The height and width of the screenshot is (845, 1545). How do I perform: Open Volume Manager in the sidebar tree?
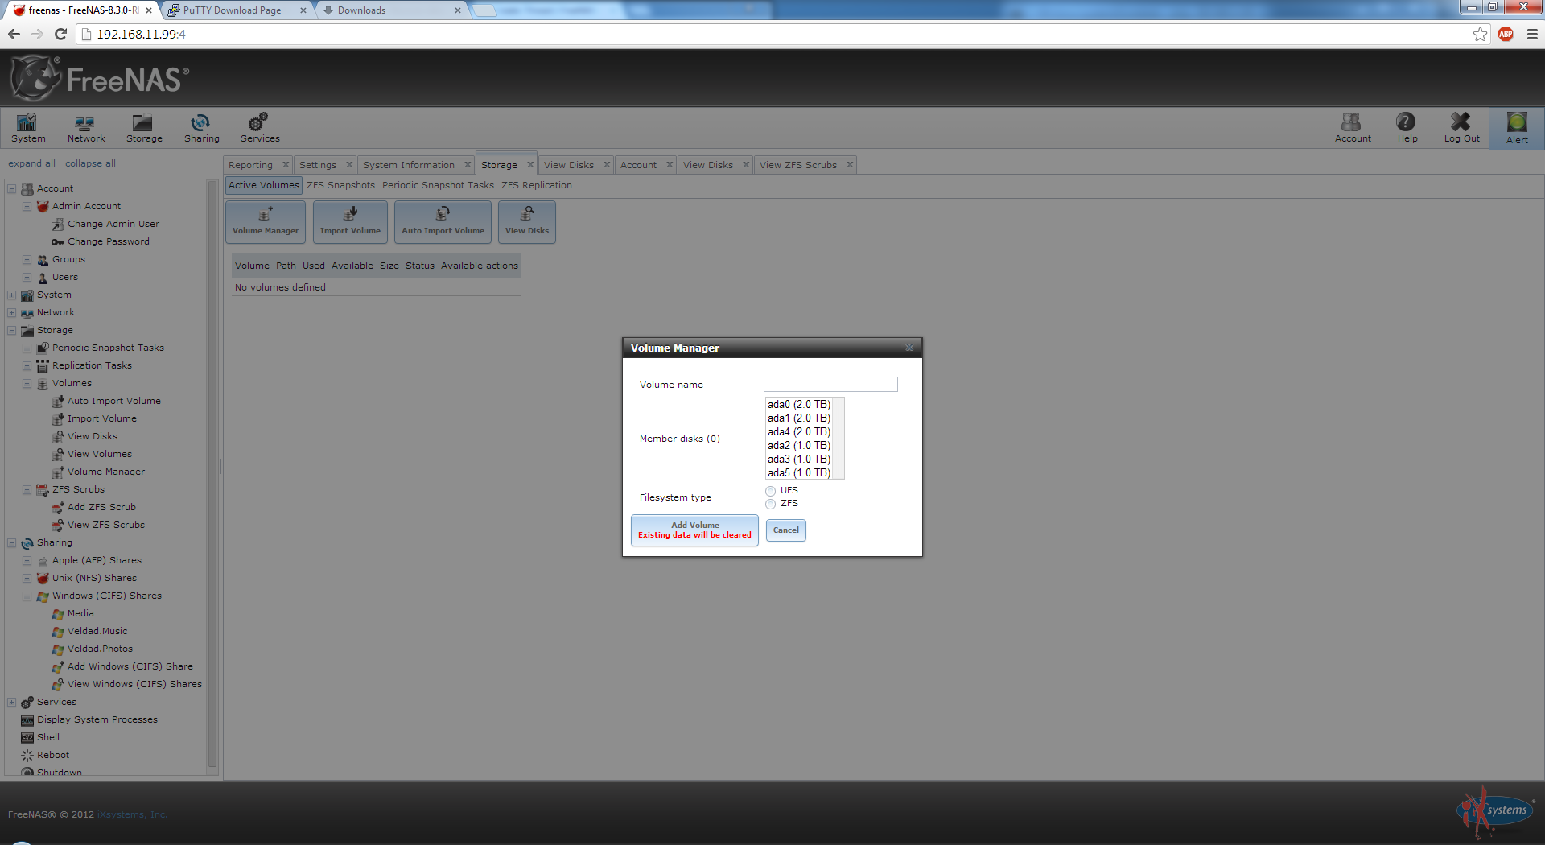(106, 472)
